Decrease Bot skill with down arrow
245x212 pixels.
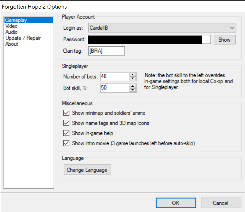[133, 90]
